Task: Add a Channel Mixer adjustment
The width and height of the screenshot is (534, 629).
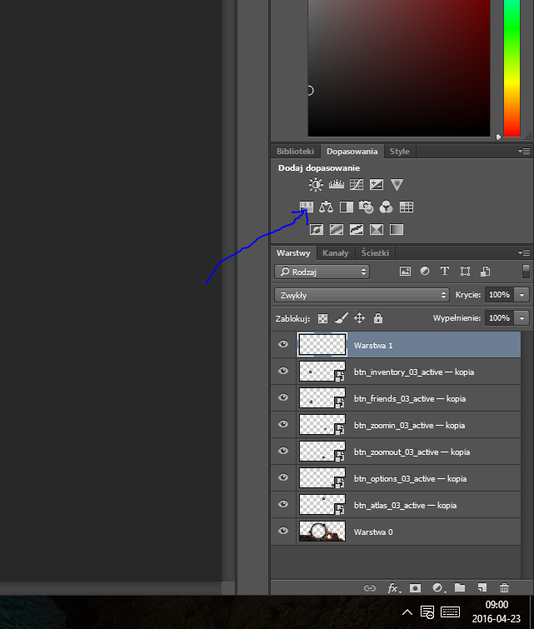Action: point(386,207)
